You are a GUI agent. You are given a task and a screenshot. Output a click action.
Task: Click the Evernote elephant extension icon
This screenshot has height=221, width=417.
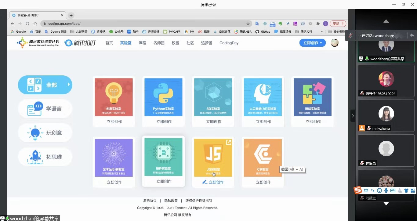click(x=280, y=24)
